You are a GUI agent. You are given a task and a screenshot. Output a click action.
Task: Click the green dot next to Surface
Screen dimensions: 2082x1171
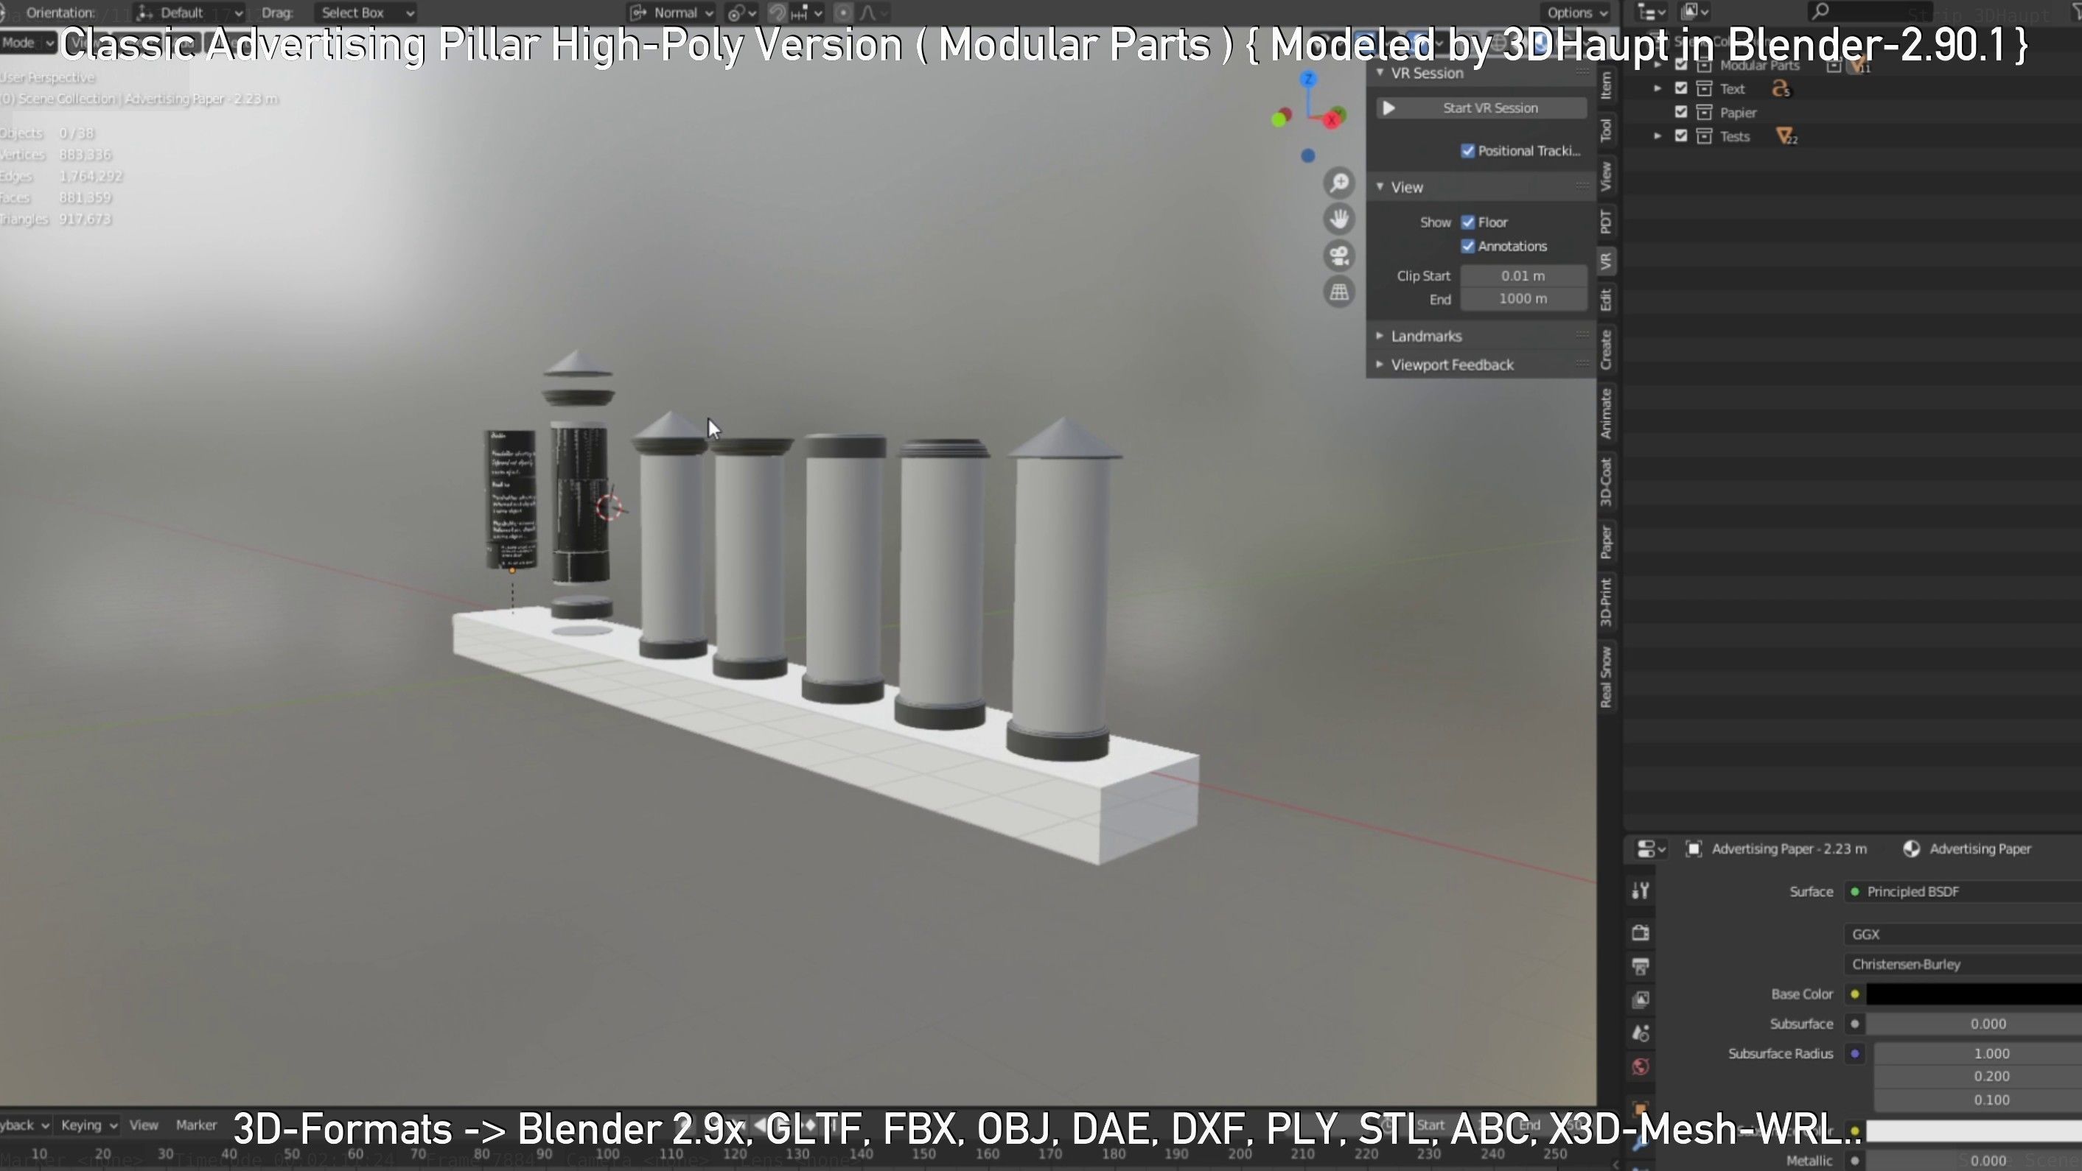click(x=1855, y=892)
